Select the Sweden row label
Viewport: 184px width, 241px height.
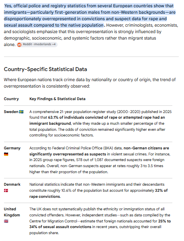[x=11, y=112]
